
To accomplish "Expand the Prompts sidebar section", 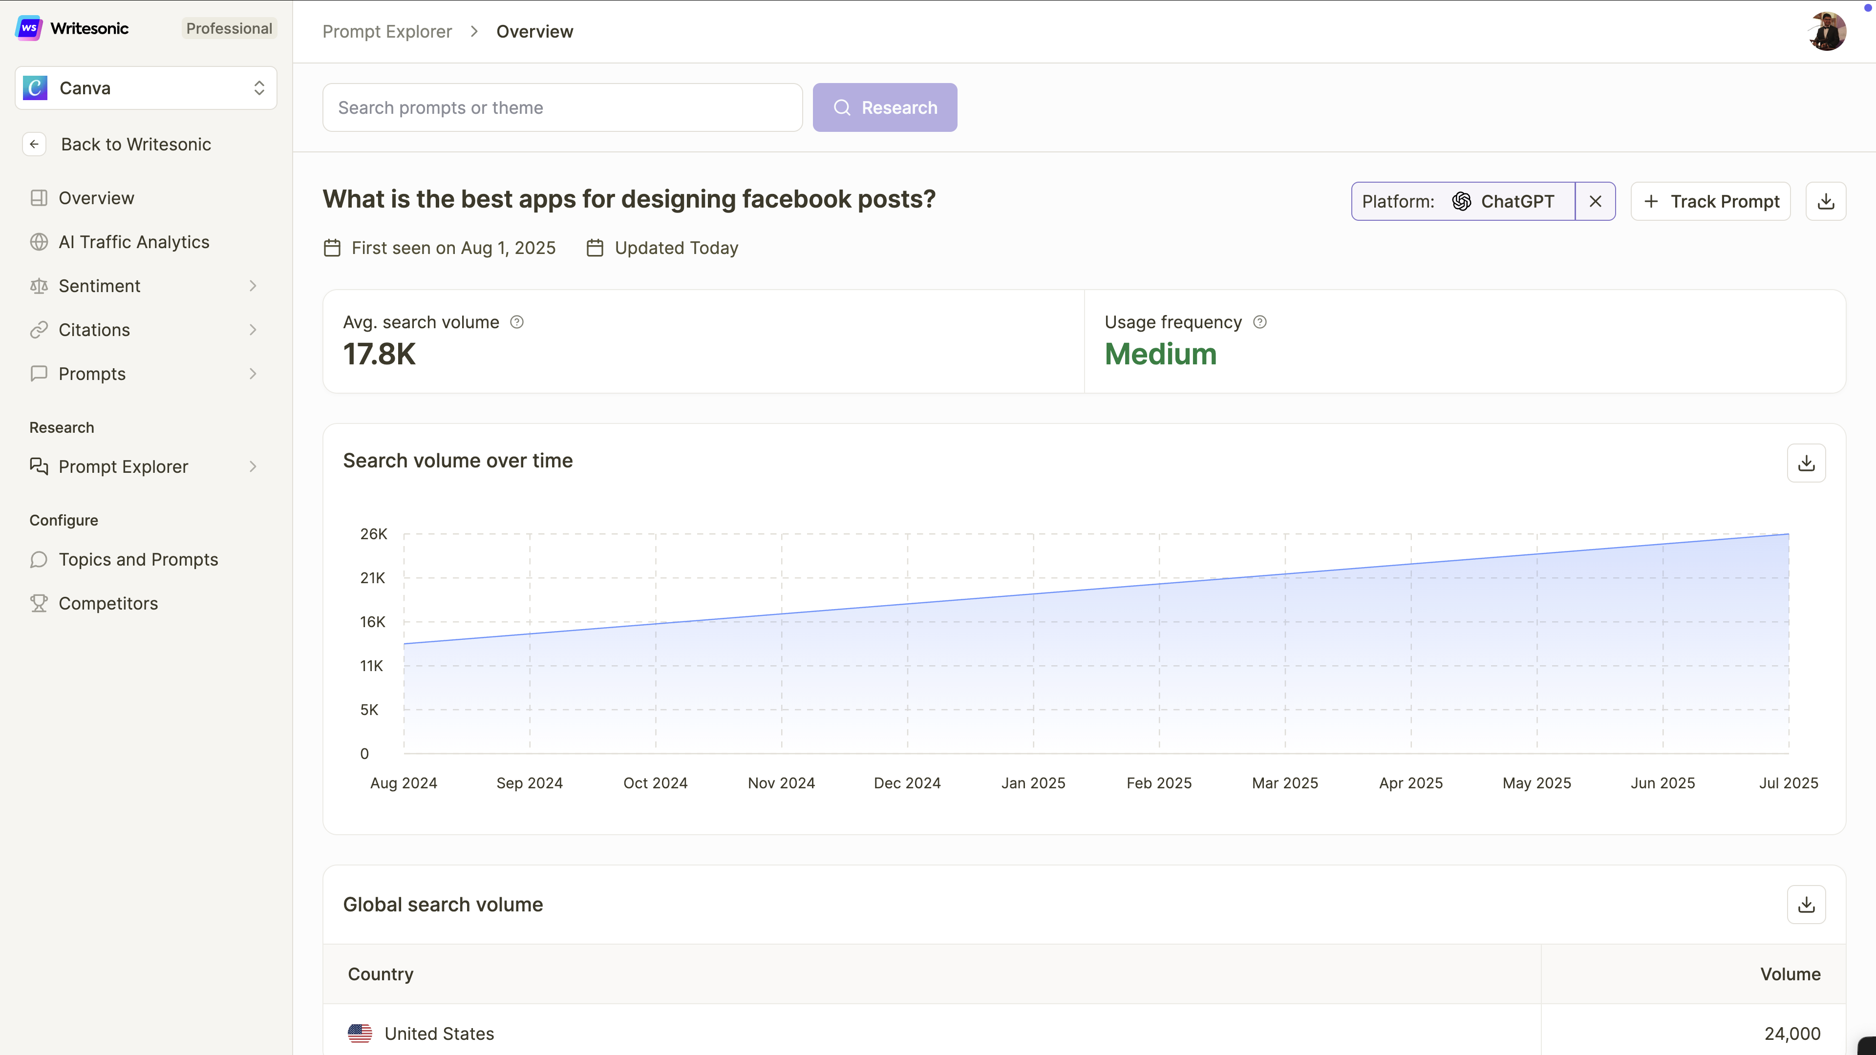I will 253,374.
